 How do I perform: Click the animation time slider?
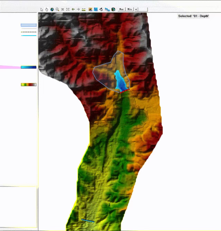[x=143, y=9]
